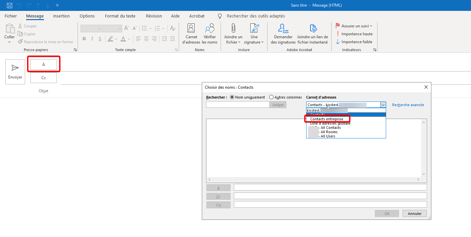Expand the Carnet d'adresses combo box arrow

pos(383,105)
